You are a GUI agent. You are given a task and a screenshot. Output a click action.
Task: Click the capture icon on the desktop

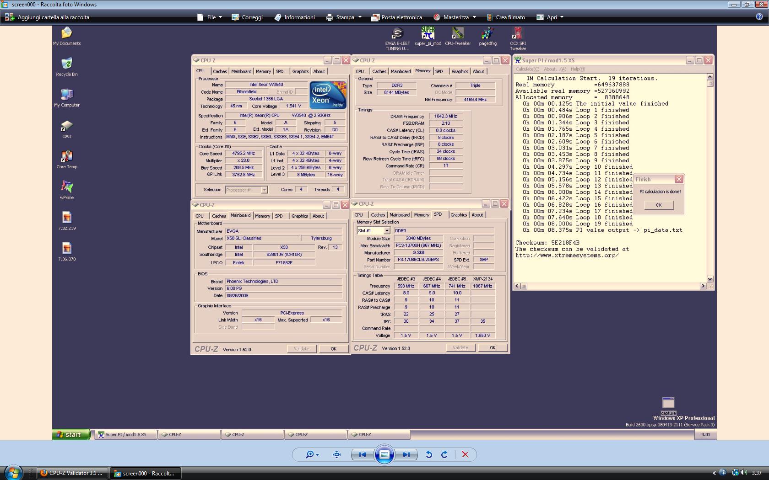(668, 406)
